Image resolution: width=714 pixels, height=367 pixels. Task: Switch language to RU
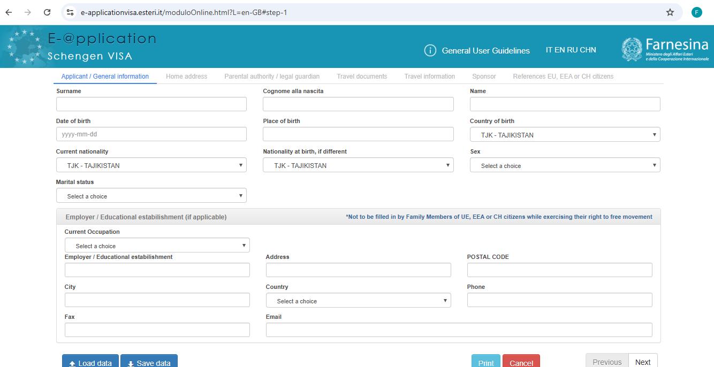574,50
